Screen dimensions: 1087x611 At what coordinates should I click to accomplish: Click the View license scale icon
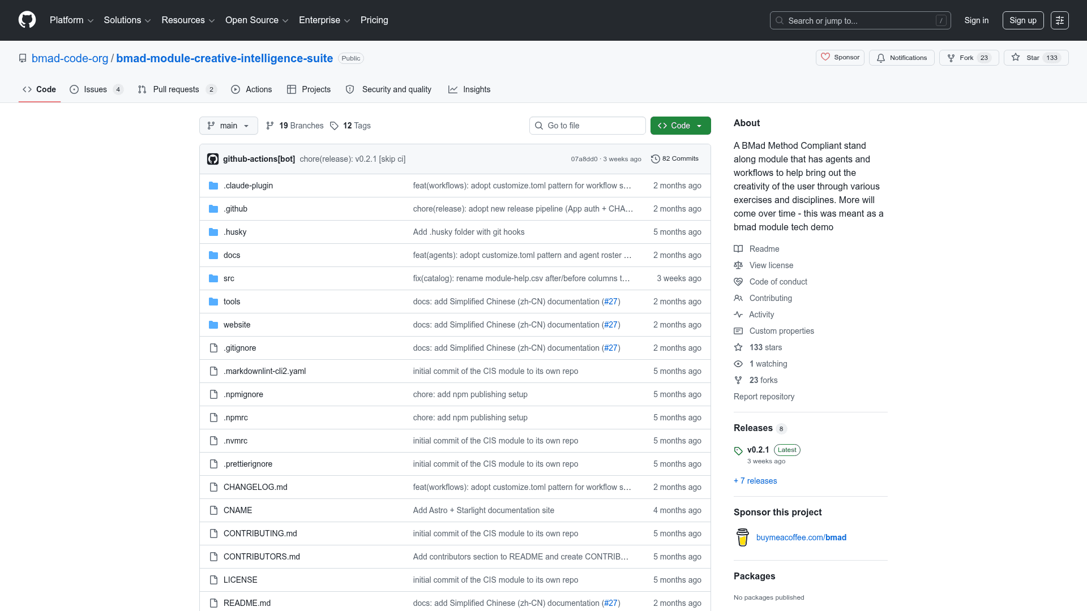(x=738, y=265)
